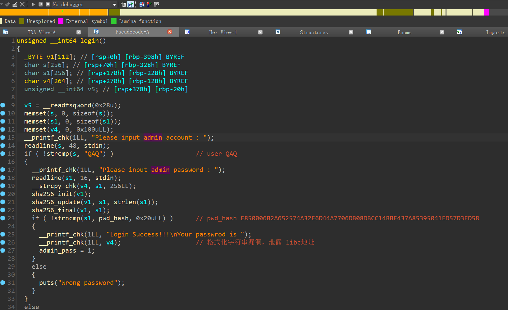Click the pwd_hash hex comment on line 23

[x=337, y=218]
